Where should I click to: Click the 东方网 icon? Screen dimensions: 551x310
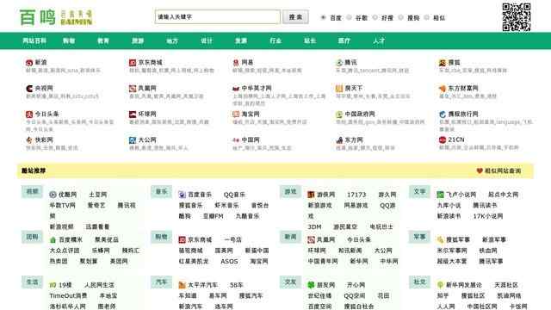point(339,140)
